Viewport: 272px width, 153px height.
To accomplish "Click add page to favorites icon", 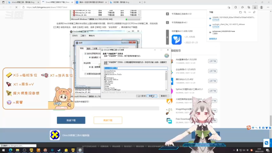I will tap(229, 7).
